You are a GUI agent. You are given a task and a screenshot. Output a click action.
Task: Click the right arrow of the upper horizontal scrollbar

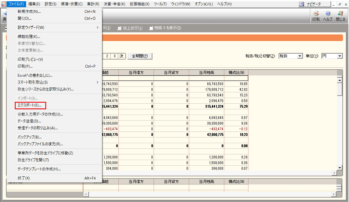(334, 173)
